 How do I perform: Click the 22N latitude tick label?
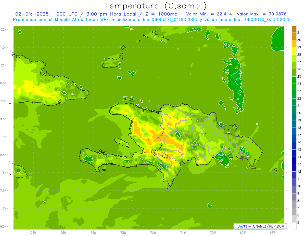[4, 30]
